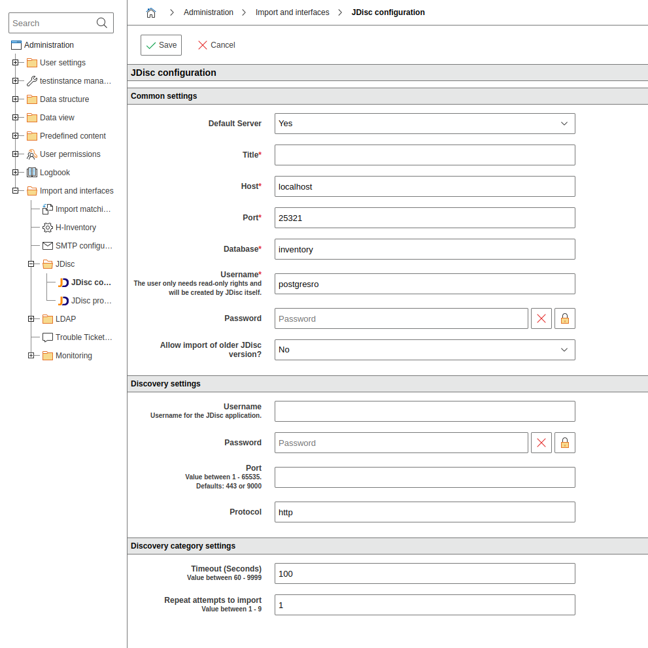
Task: Expand the Monitoring tree node
Action: (x=31, y=356)
